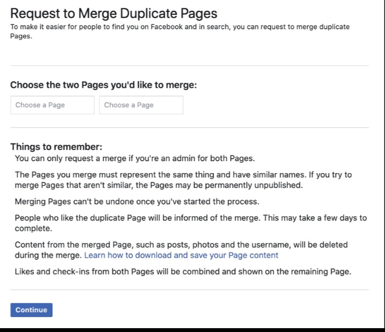Open Learn how to download Page content link
The width and height of the screenshot is (385, 332).
pos(181,255)
